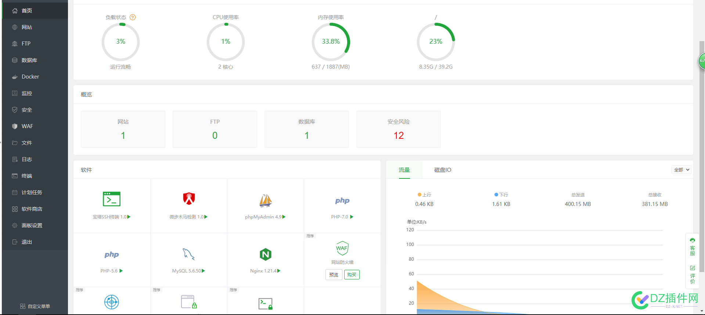Open the 客服 customer service widget
The width and height of the screenshot is (705, 315).
[x=693, y=247]
